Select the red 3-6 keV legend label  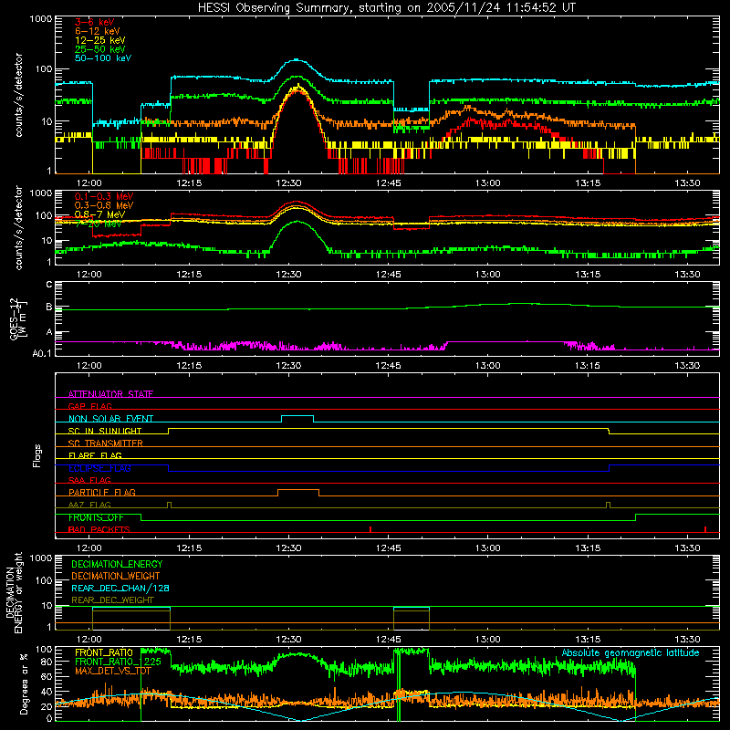94,22
